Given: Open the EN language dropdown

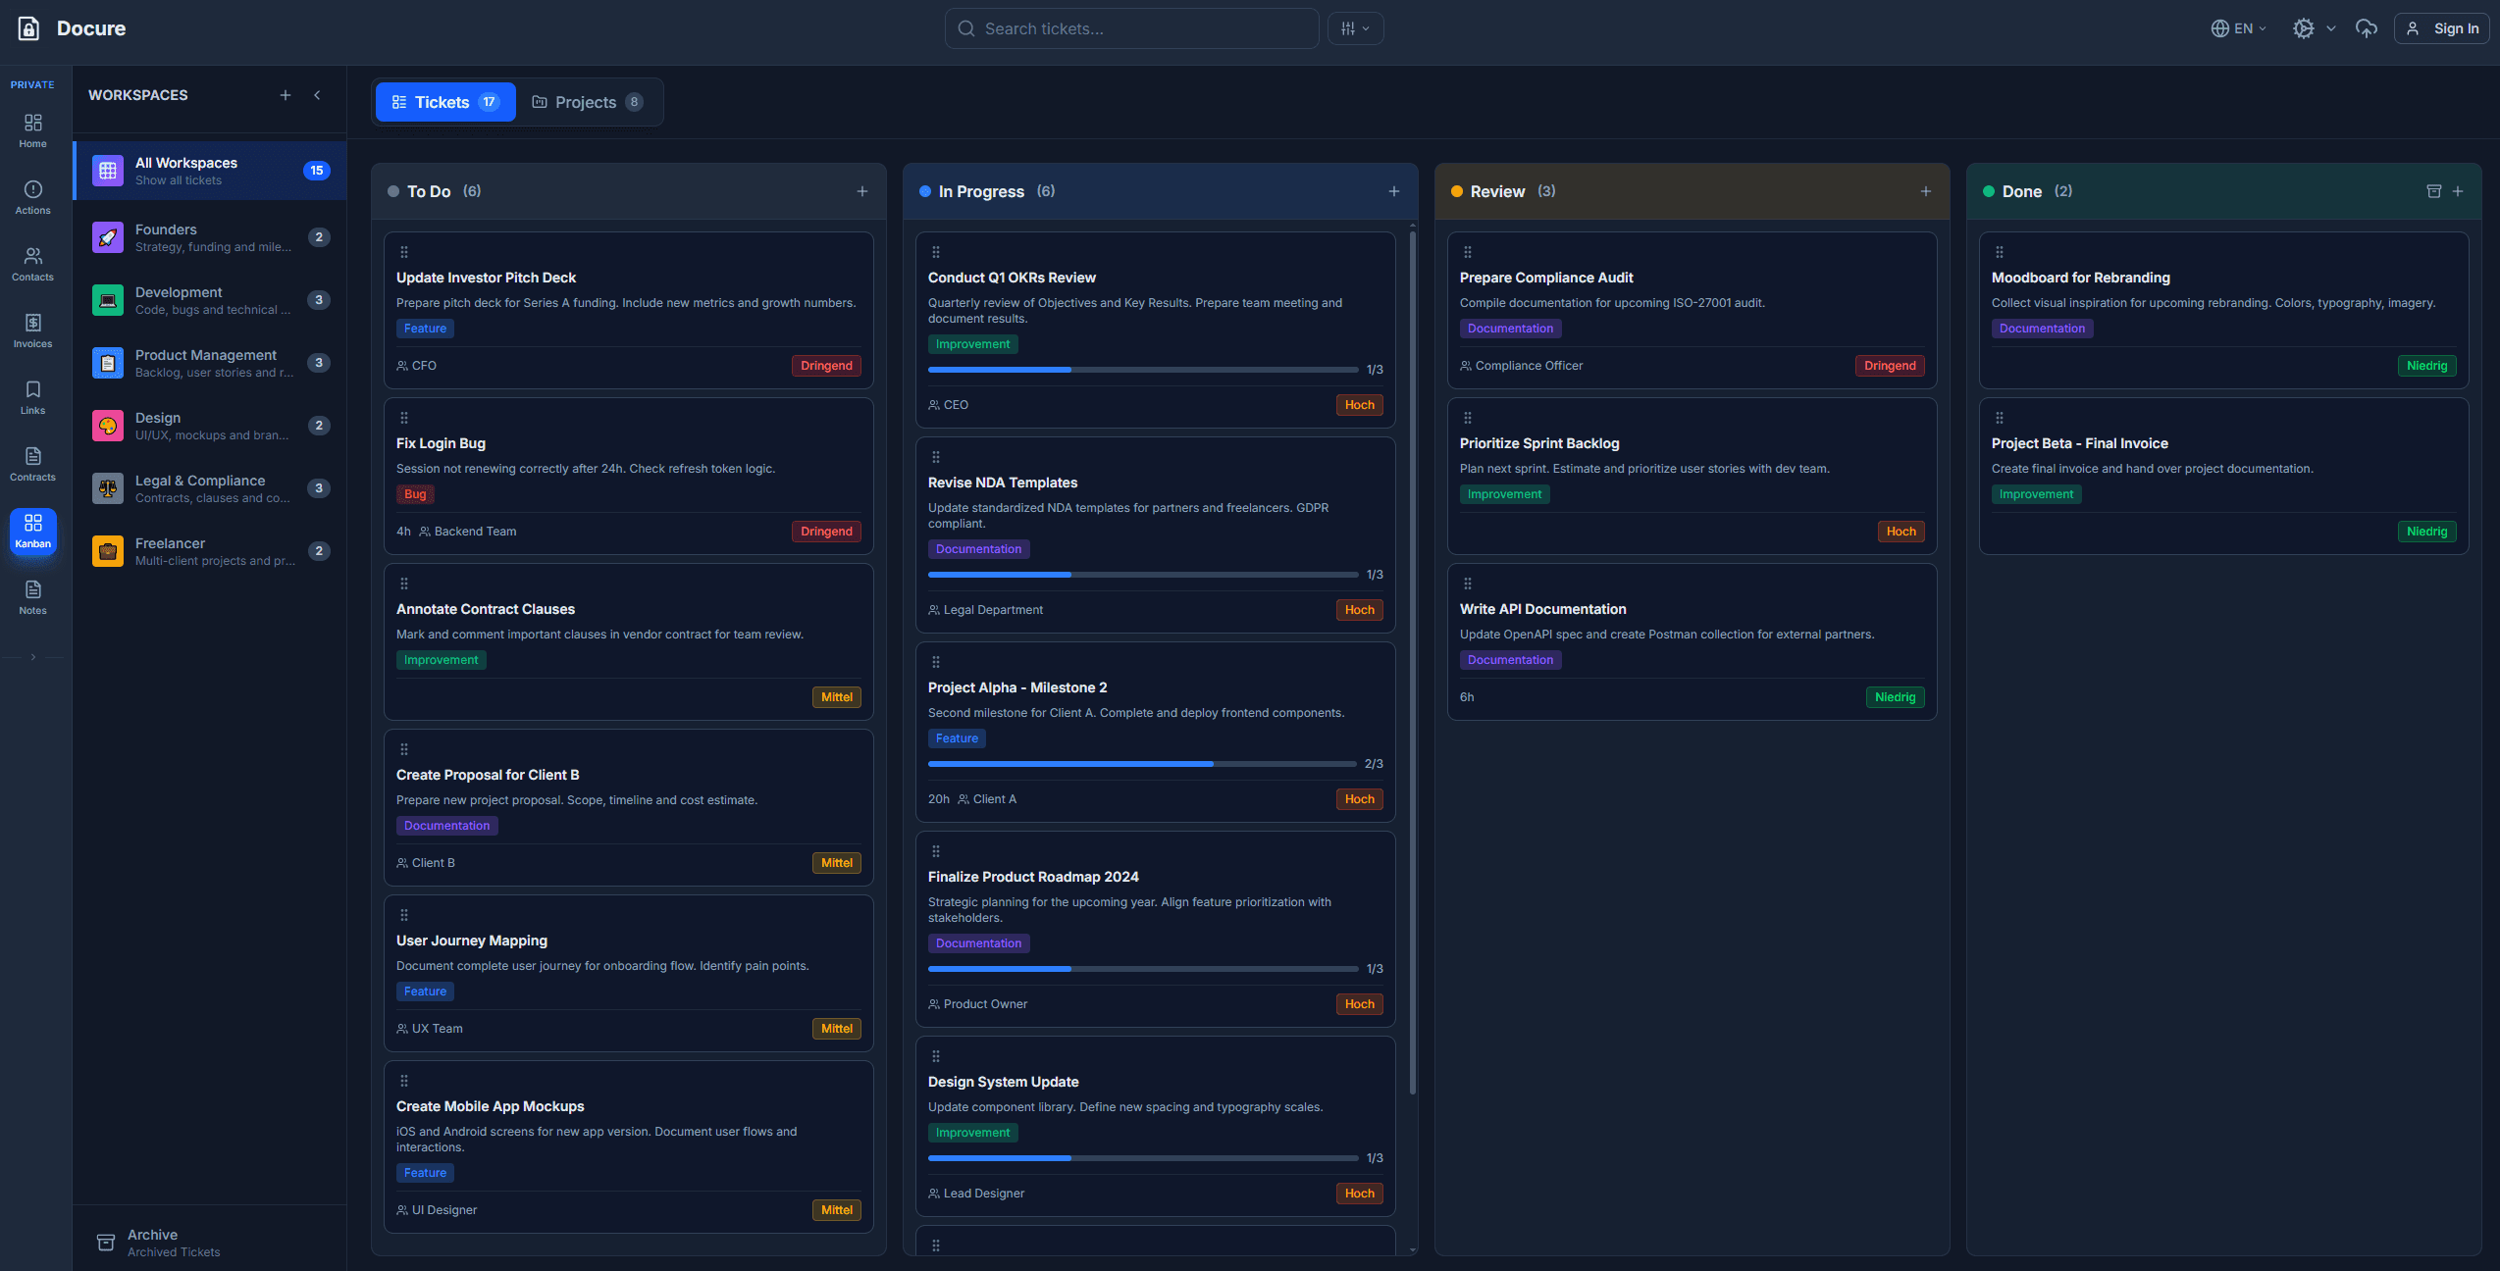Looking at the screenshot, I should point(2238,28).
